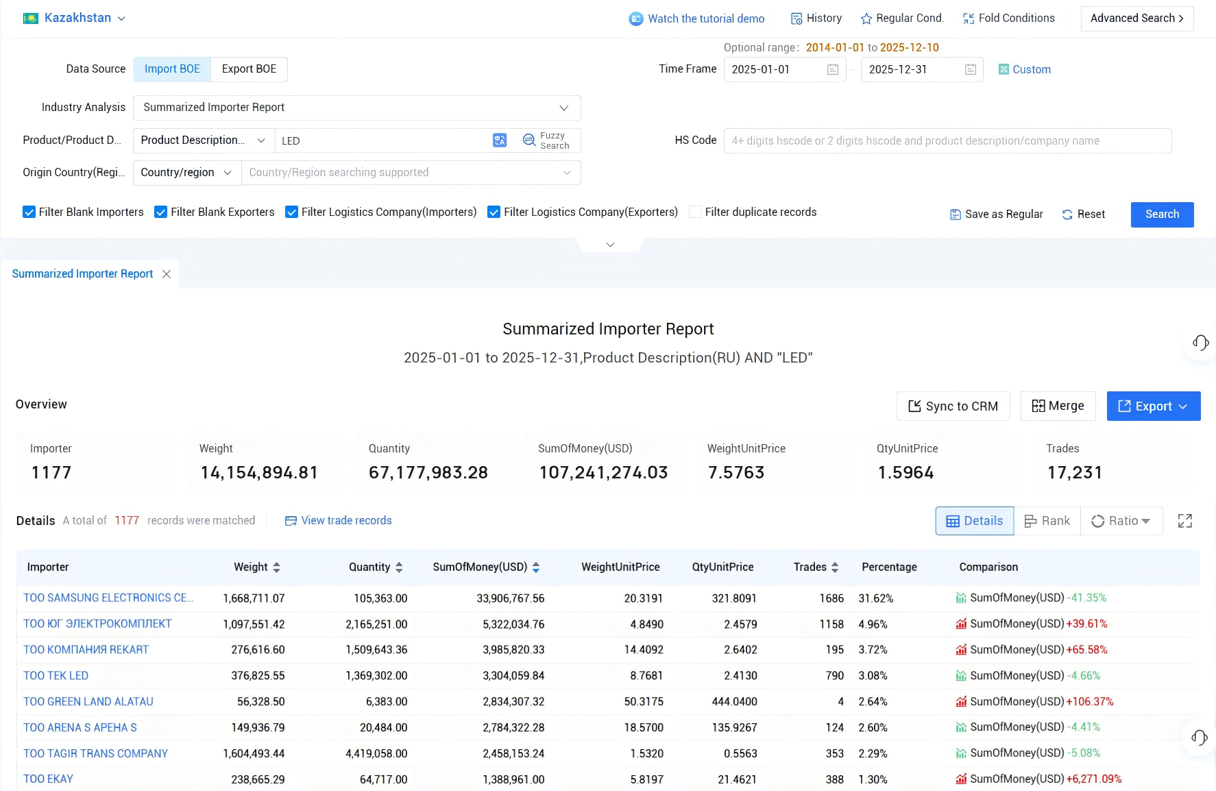Open the end date calendar icon
The width and height of the screenshot is (1216, 791).
click(x=971, y=69)
